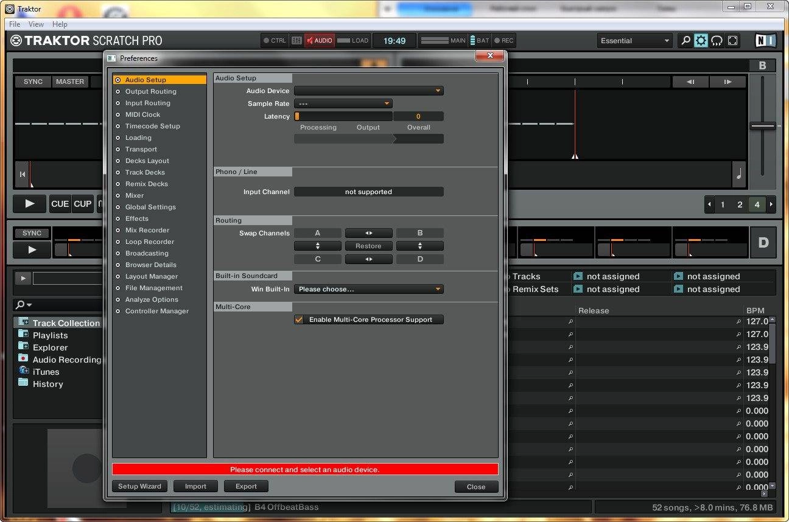Select Mixer in preferences list

coord(135,195)
